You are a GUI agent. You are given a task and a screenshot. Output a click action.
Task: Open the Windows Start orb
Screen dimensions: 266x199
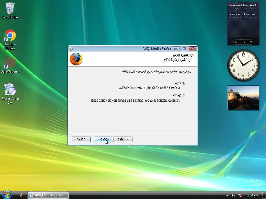point(7,195)
